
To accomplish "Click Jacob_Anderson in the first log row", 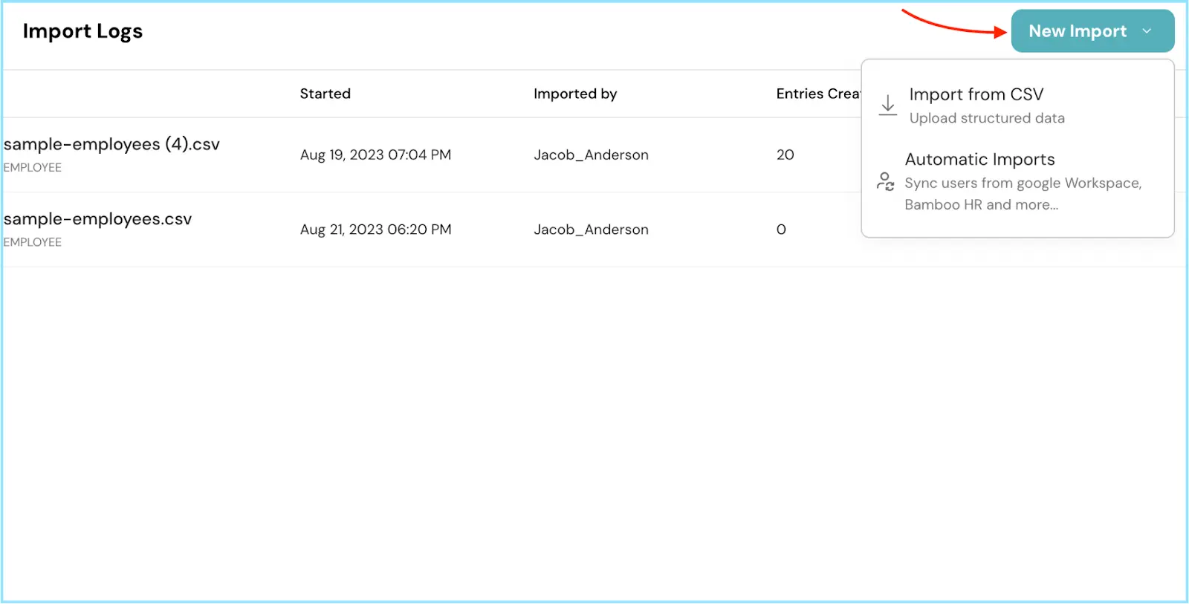I will point(591,155).
